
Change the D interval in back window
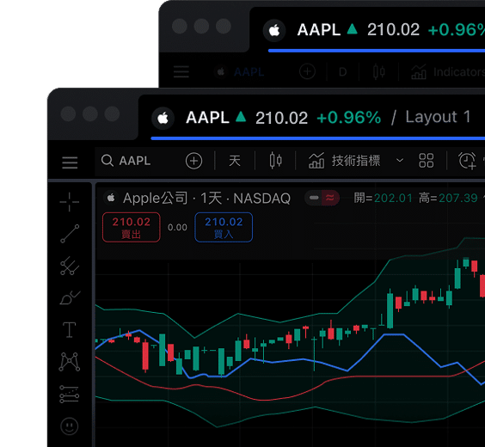(342, 72)
